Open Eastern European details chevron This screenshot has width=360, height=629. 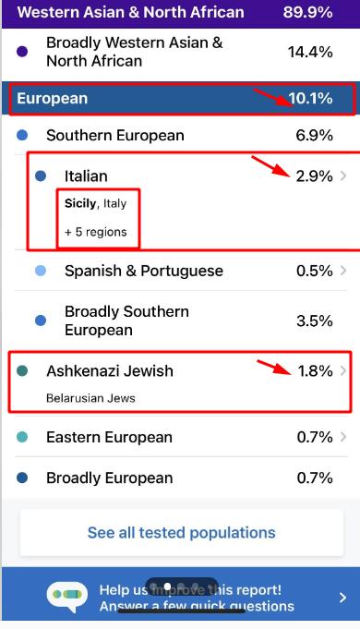343,437
